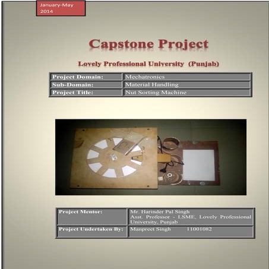Click the nut sorting machine photo
Image resolution: width=269 pixels, height=269 pixels.
click(x=151, y=157)
